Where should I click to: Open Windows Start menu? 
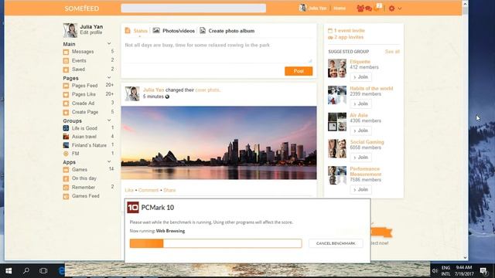point(9,271)
